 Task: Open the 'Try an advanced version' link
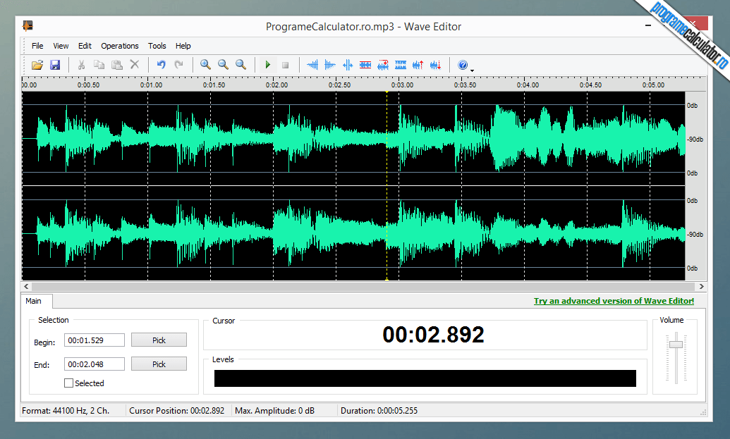[613, 301]
